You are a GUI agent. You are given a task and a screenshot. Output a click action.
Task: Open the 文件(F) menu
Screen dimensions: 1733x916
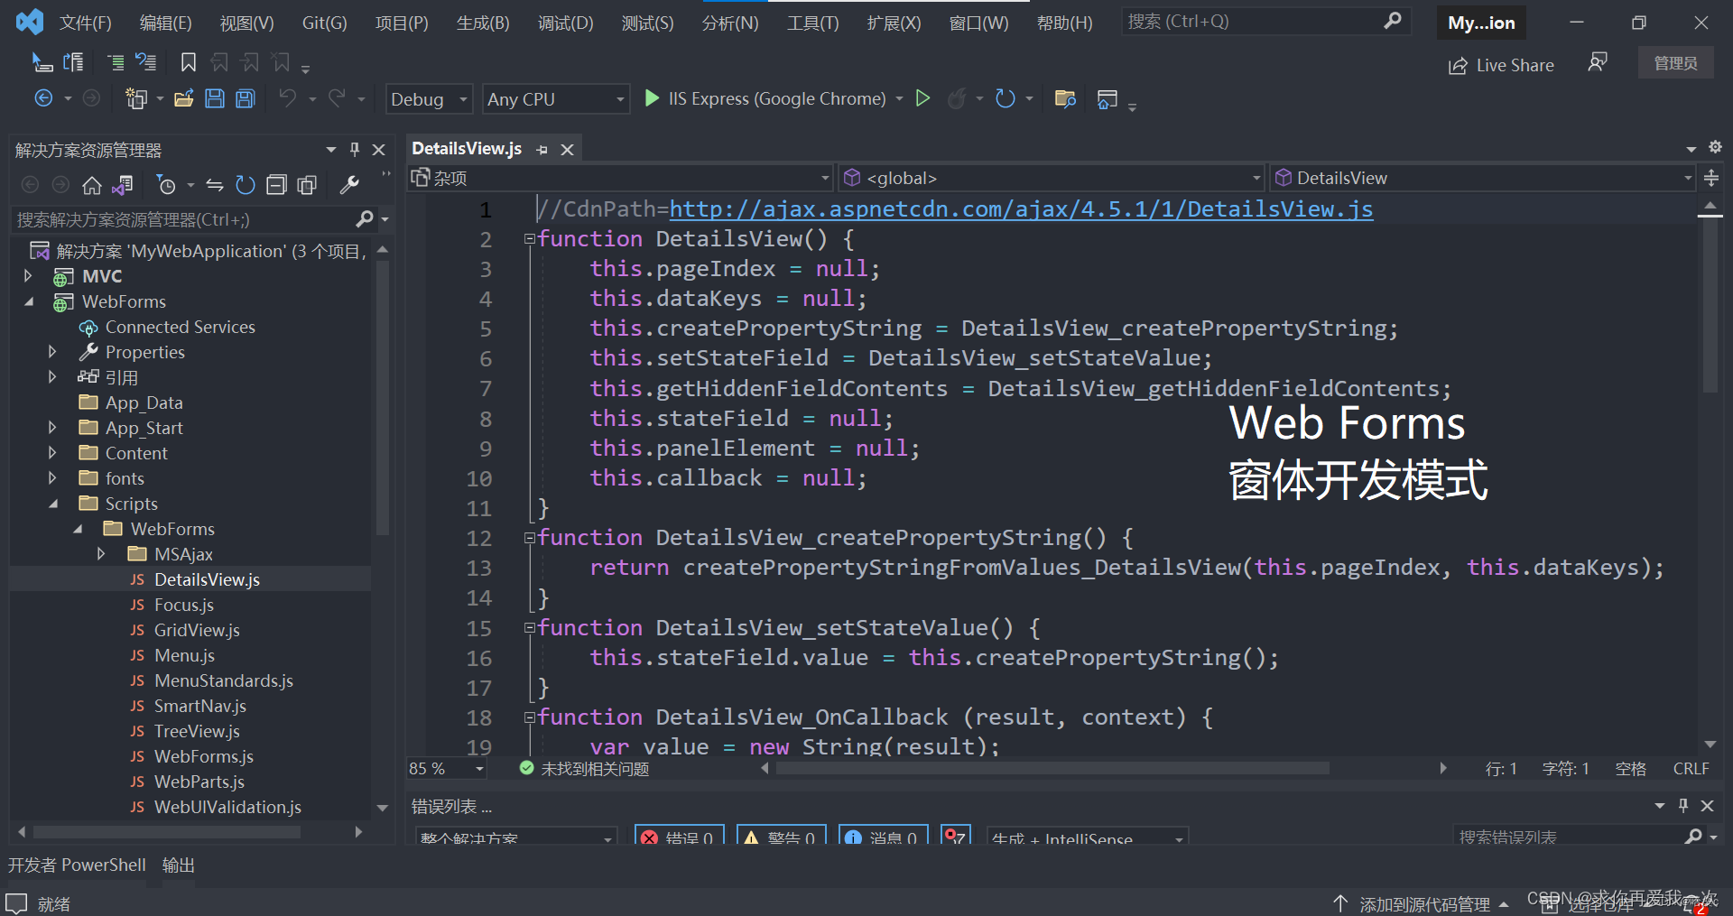86,23
